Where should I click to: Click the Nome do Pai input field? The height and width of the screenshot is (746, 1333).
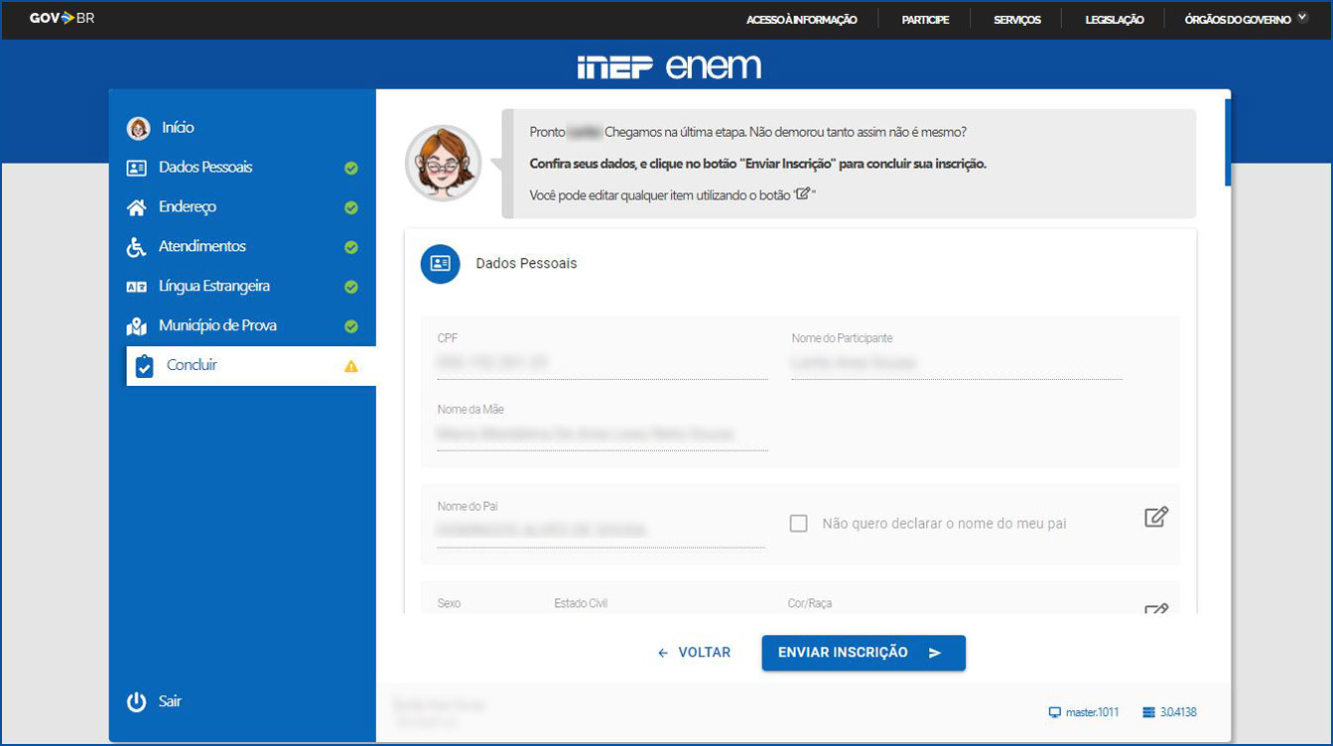[x=600, y=531]
